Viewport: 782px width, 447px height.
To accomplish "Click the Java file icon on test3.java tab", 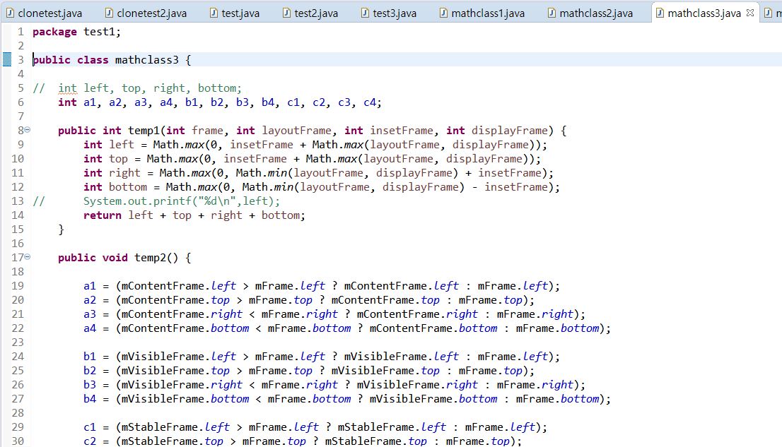I will [365, 13].
